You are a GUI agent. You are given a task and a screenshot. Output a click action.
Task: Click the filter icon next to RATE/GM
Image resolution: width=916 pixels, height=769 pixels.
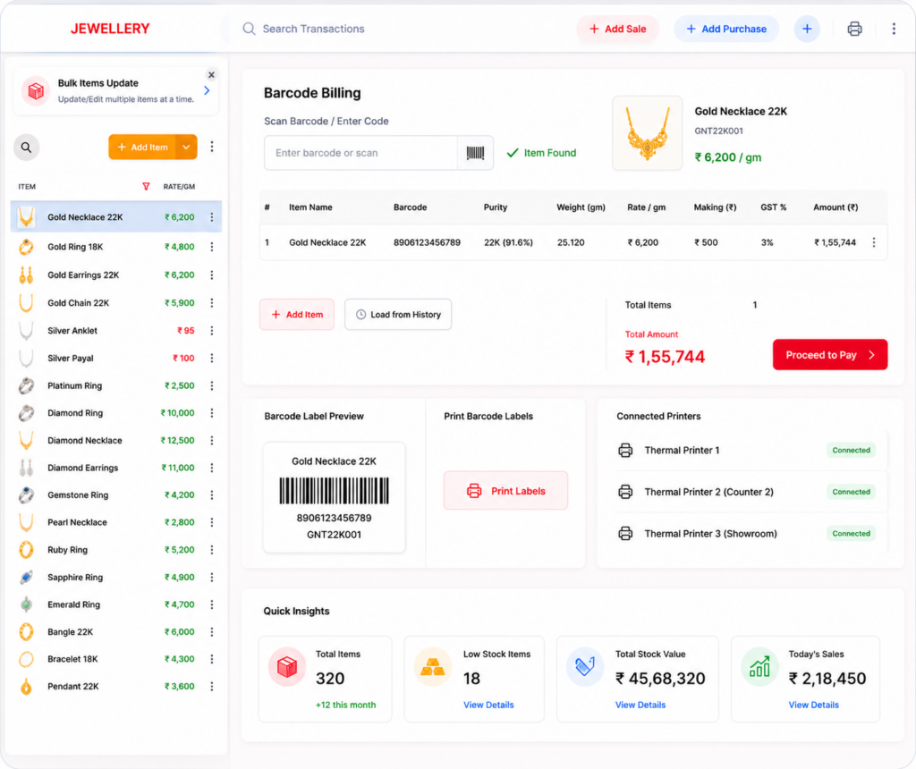point(146,186)
